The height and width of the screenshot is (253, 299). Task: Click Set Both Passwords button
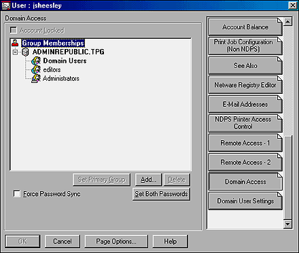coord(161,194)
